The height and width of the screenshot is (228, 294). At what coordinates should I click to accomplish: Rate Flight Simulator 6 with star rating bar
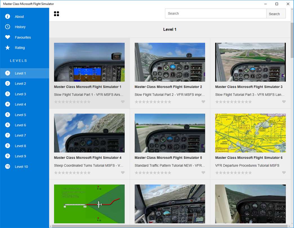click(233, 173)
